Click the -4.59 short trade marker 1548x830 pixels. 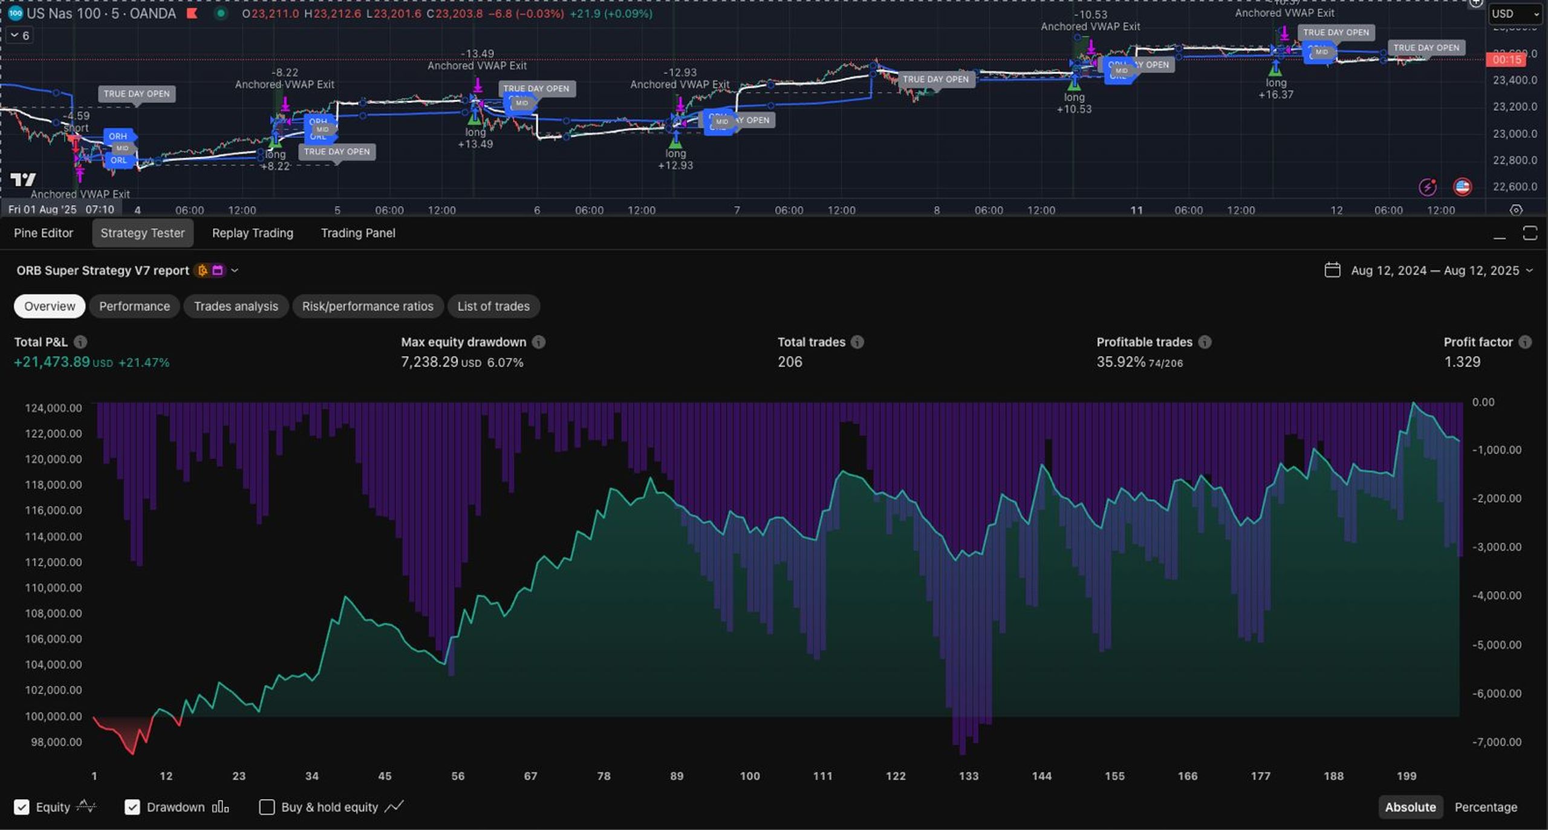(76, 122)
